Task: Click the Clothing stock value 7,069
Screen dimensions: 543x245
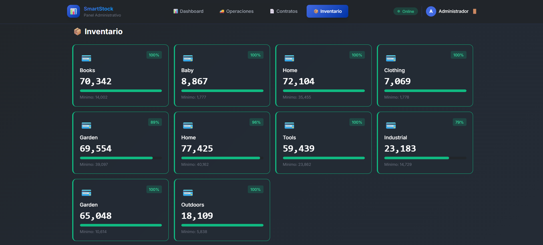Action: pos(397,81)
